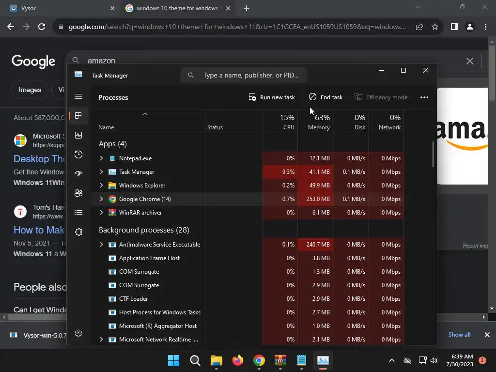Screen dimensions: 496x372
Task: Reload the Chrome page
Action: [42, 27]
